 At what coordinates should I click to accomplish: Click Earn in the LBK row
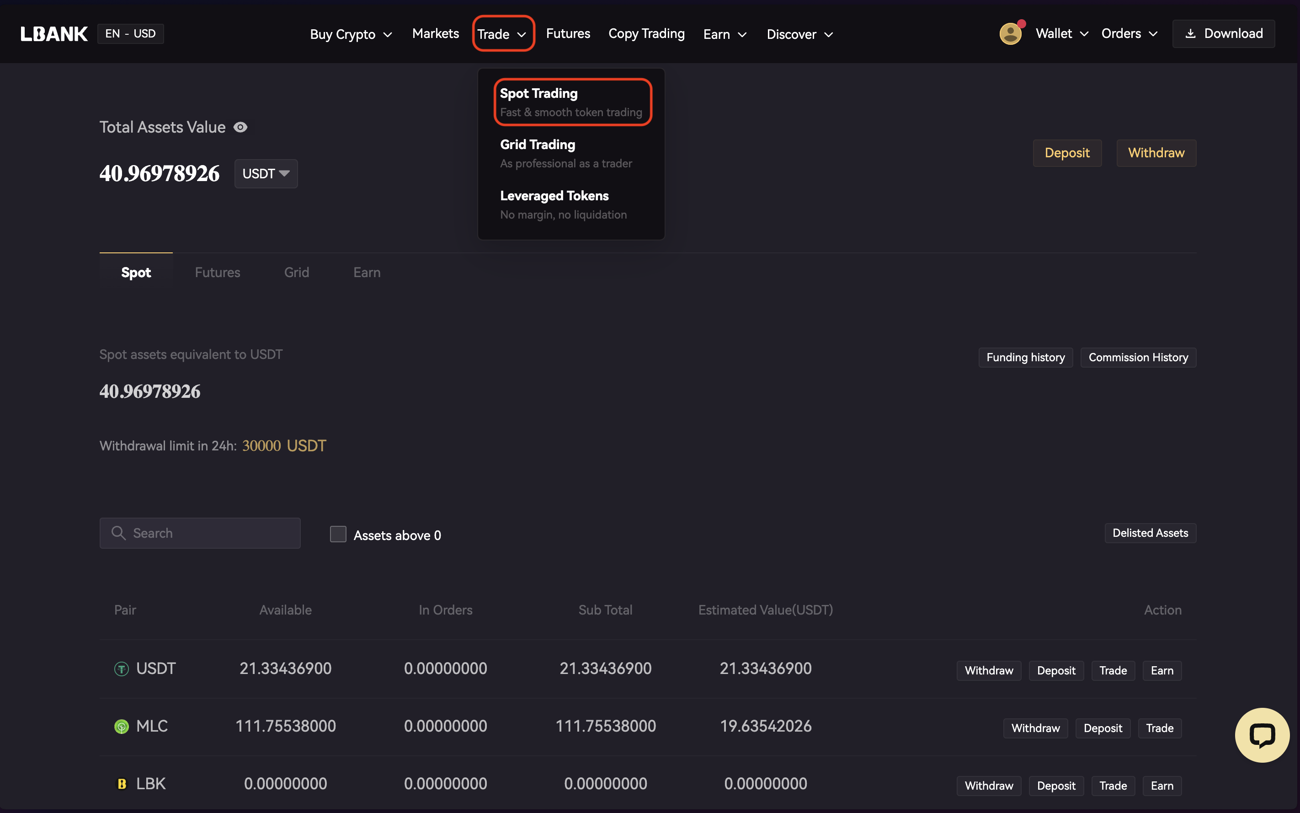click(x=1162, y=786)
